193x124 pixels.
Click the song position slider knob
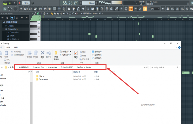[x=33, y=3]
